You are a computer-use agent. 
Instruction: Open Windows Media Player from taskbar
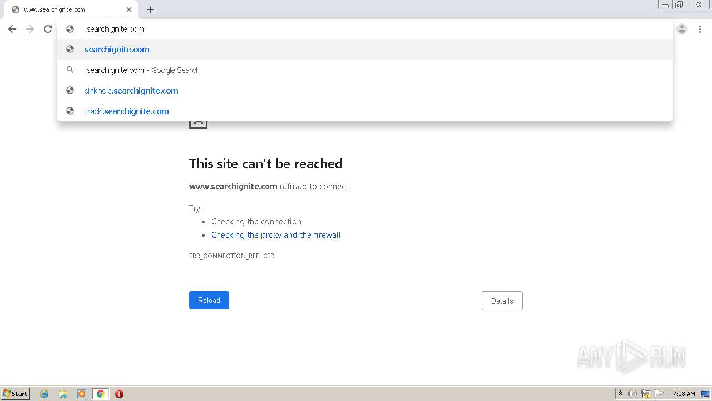tap(82, 394)
